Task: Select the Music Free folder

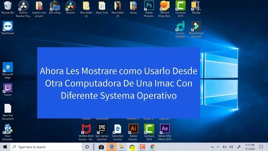Action: coord(102,7)
